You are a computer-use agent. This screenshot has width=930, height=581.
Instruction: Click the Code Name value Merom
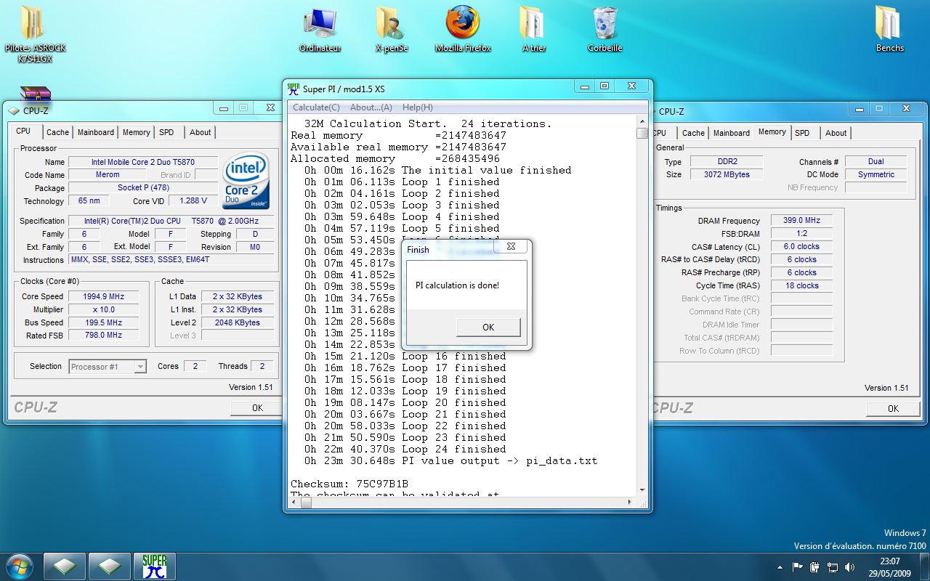click(x=108, y=175)
